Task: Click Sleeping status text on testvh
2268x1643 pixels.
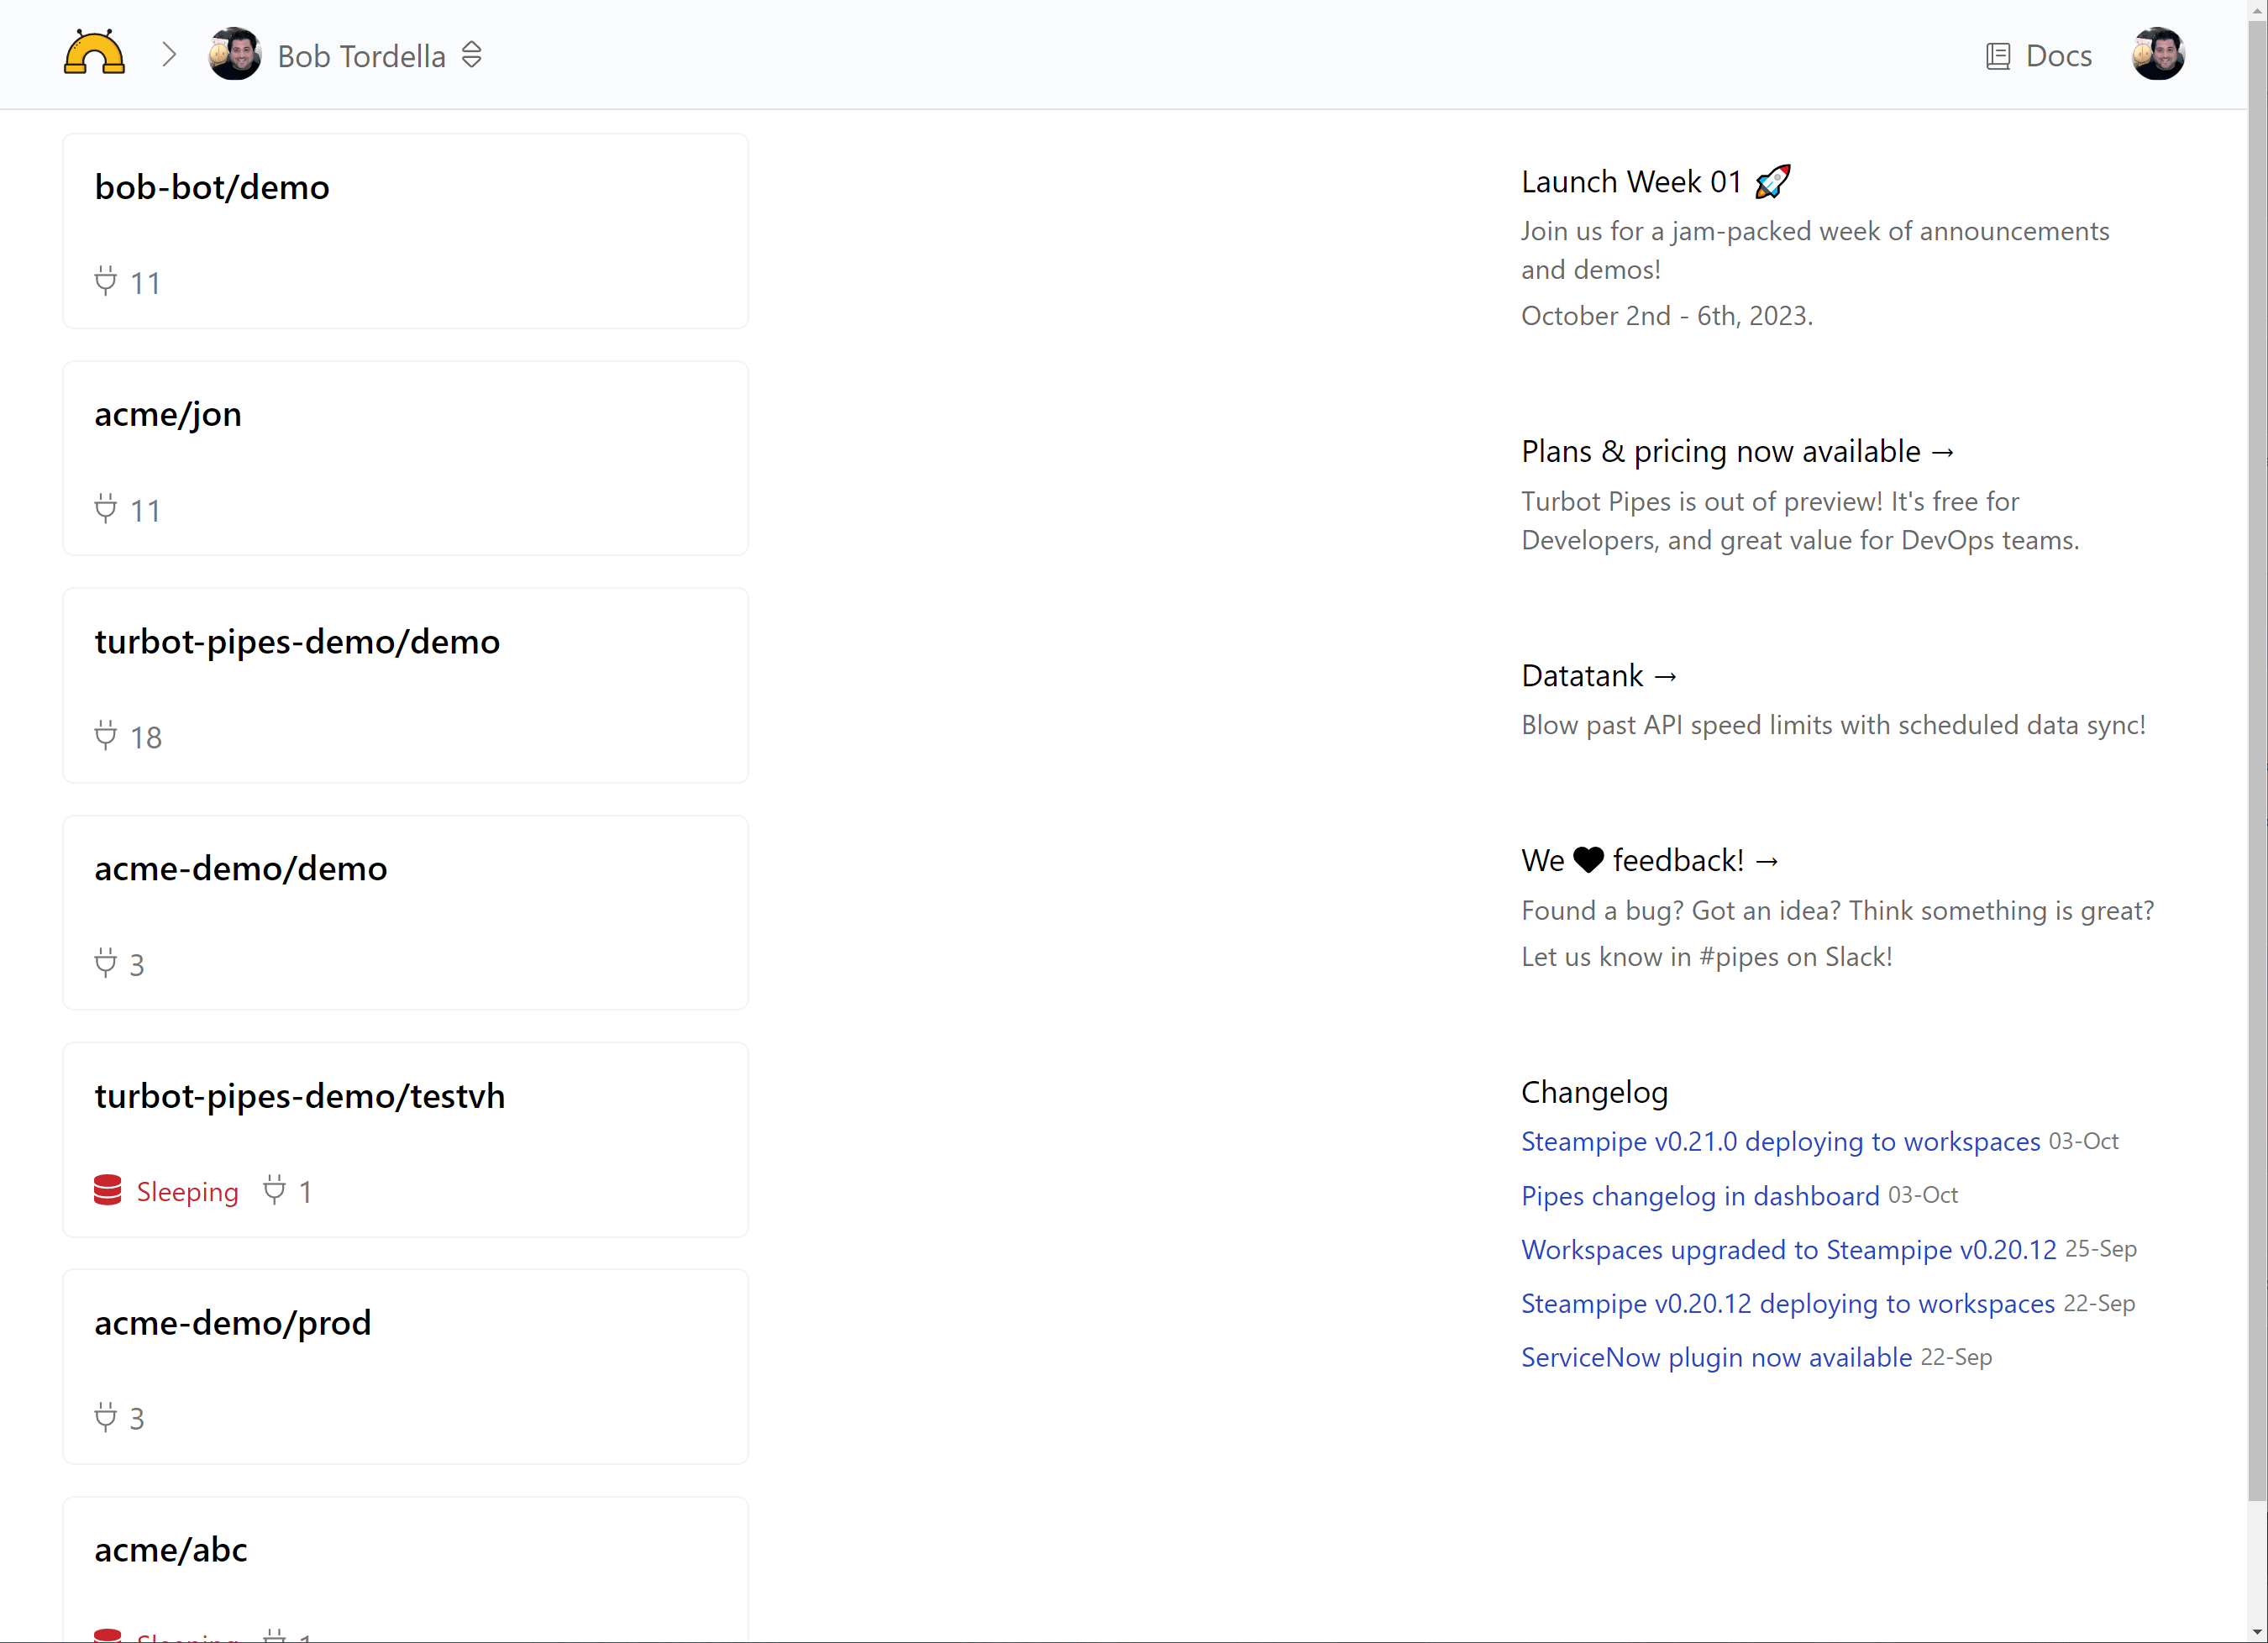Action: (188, 1191)
